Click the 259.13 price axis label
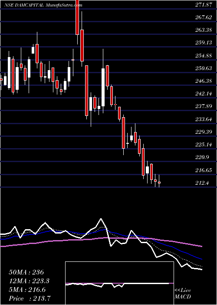 coord(204,43)
